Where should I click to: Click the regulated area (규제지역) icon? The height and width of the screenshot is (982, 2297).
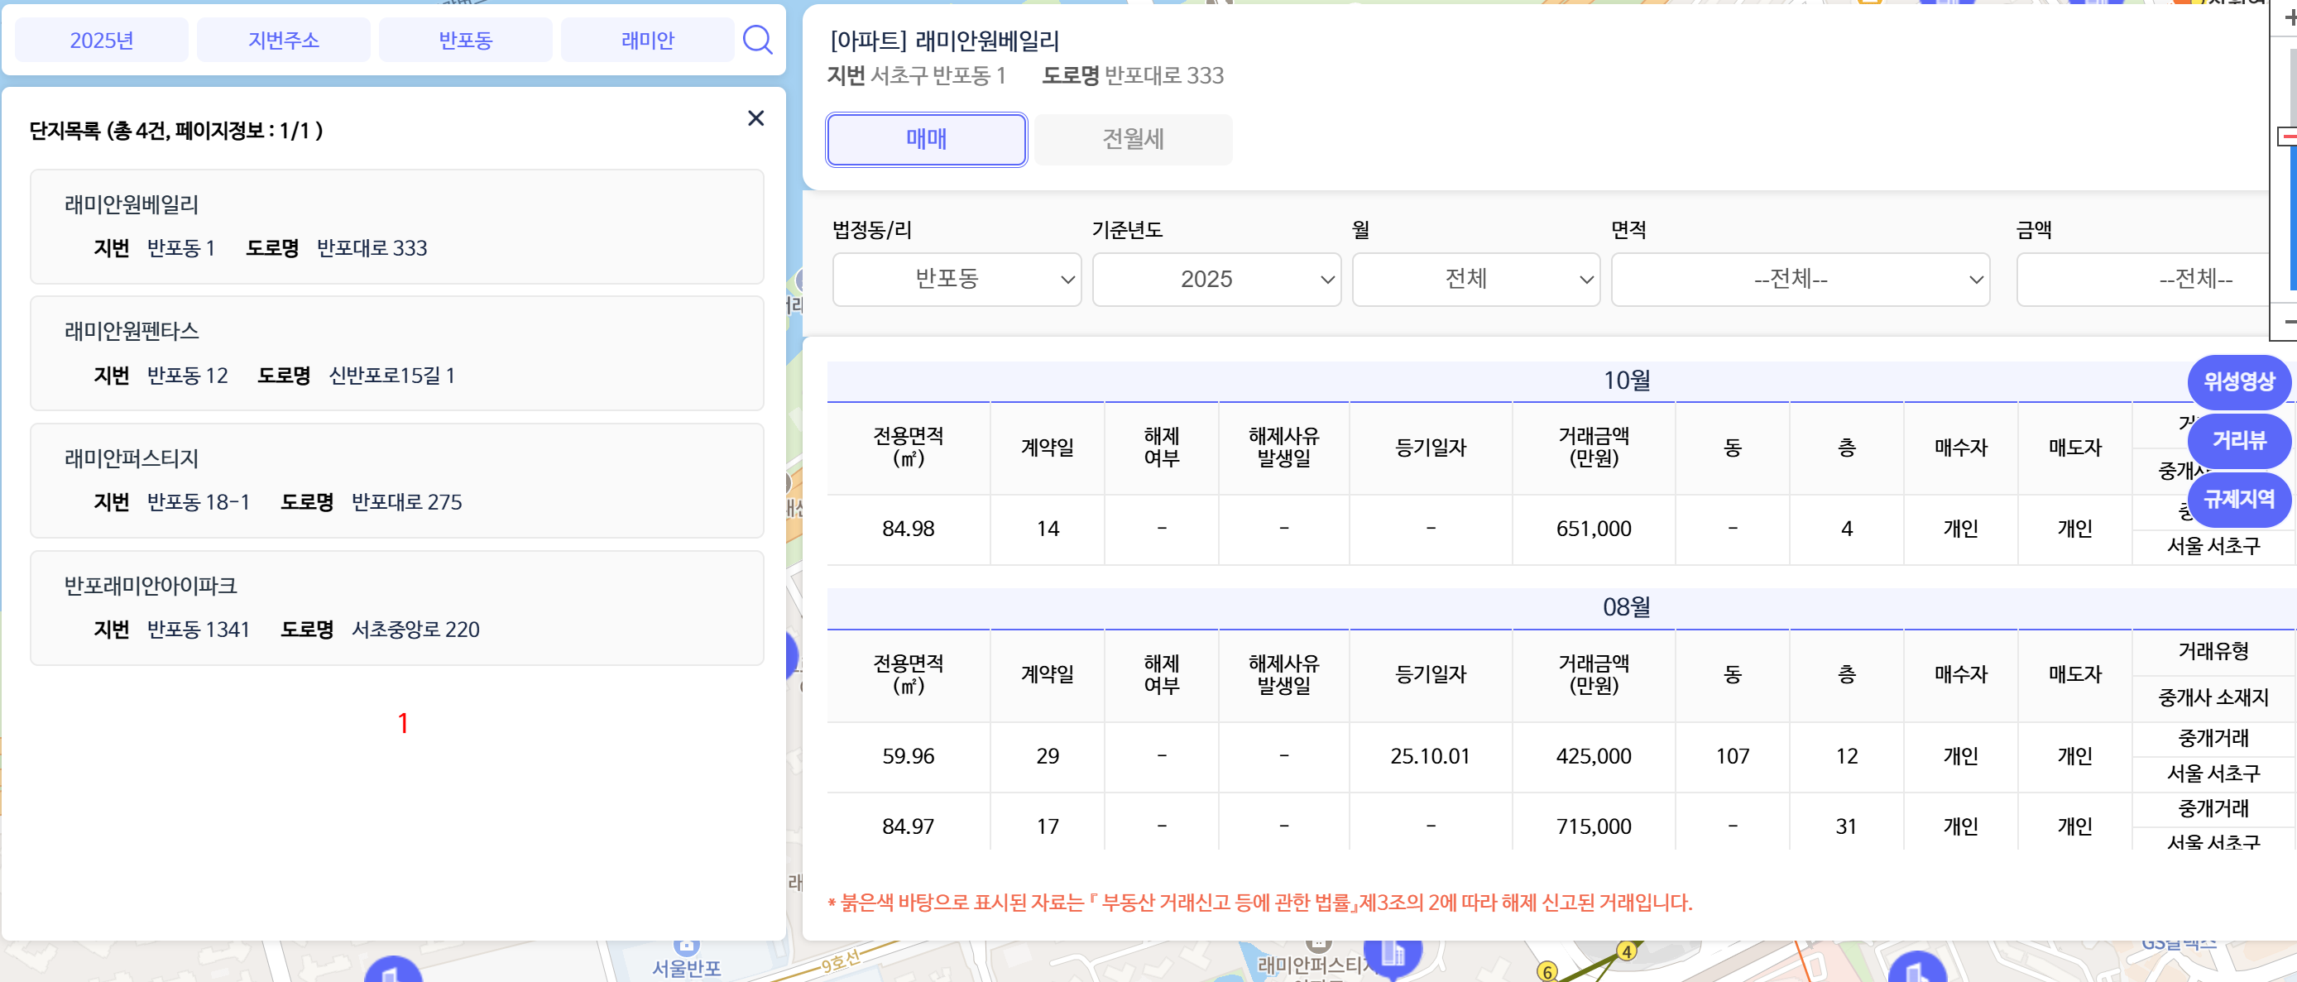tap(2239, 500)
